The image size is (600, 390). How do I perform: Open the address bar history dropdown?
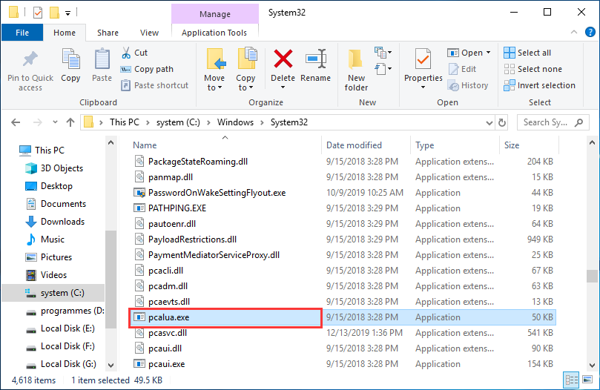pyautogui.click(x=489, y=123)
